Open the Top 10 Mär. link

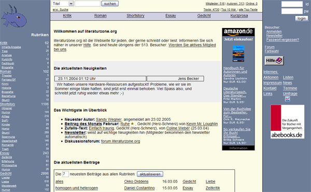tap(229, 9)
